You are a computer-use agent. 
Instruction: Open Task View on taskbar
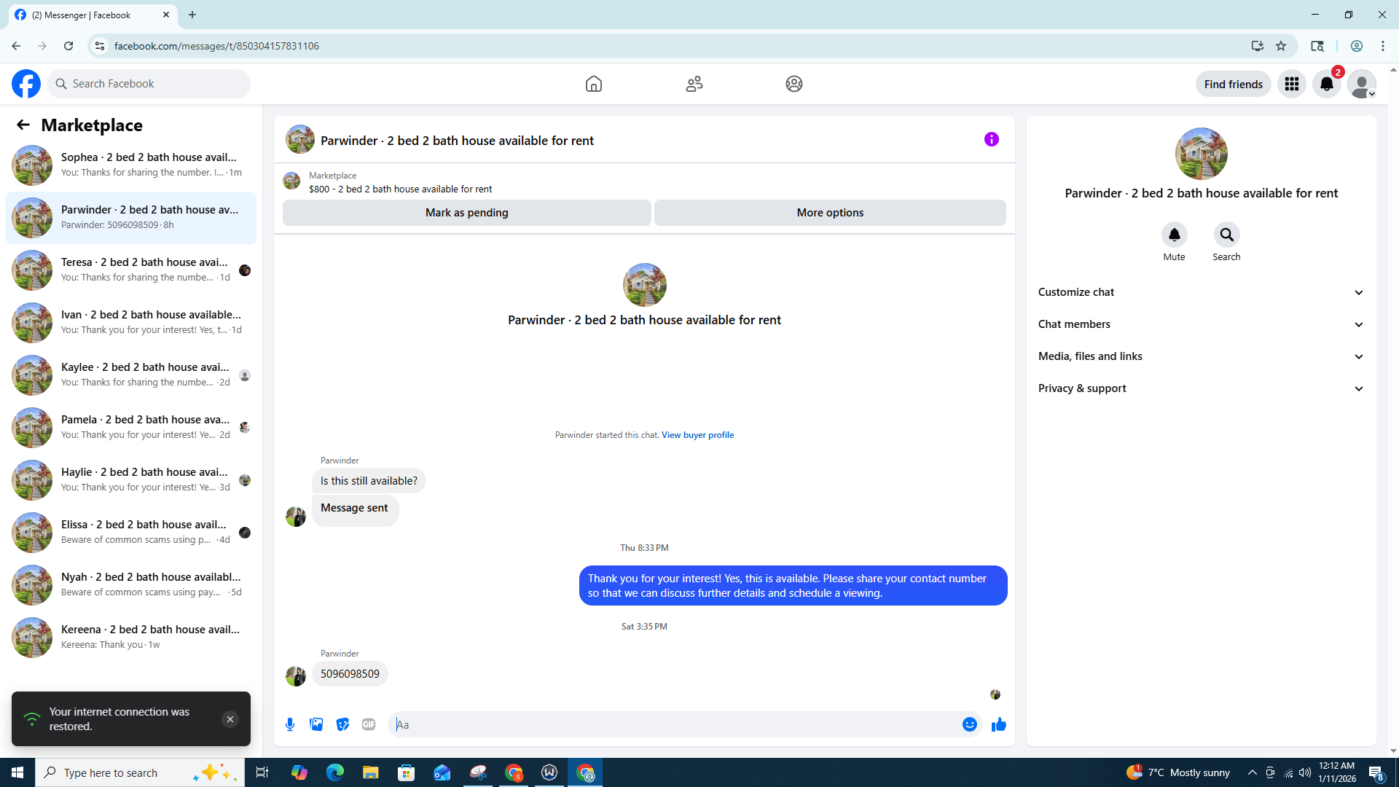pos(262,772)
